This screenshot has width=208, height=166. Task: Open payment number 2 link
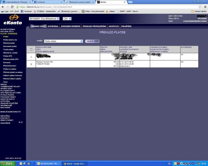[x=31, y=64]
